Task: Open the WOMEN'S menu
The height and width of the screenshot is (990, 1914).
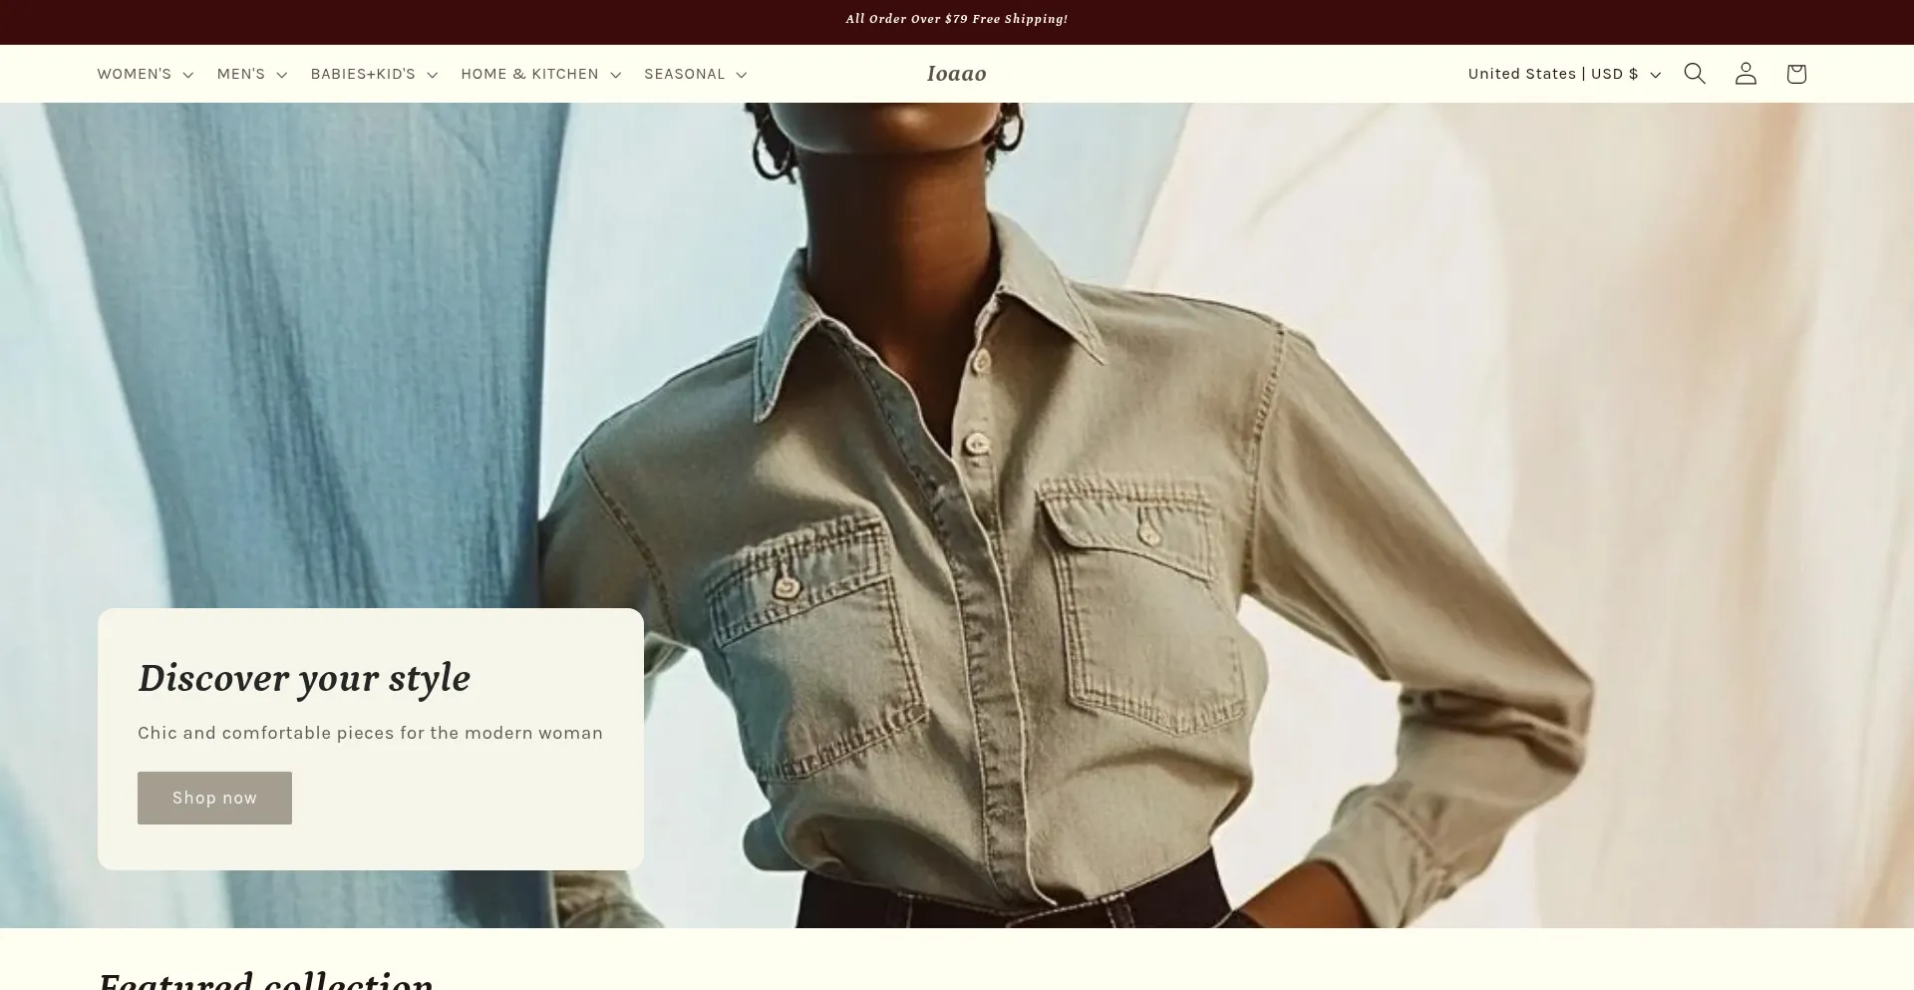Action: pos(135,74)
